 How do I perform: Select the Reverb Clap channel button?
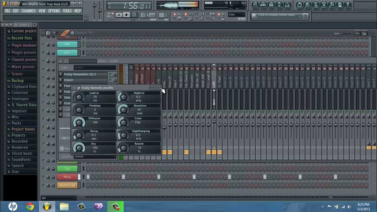(67, 185)
